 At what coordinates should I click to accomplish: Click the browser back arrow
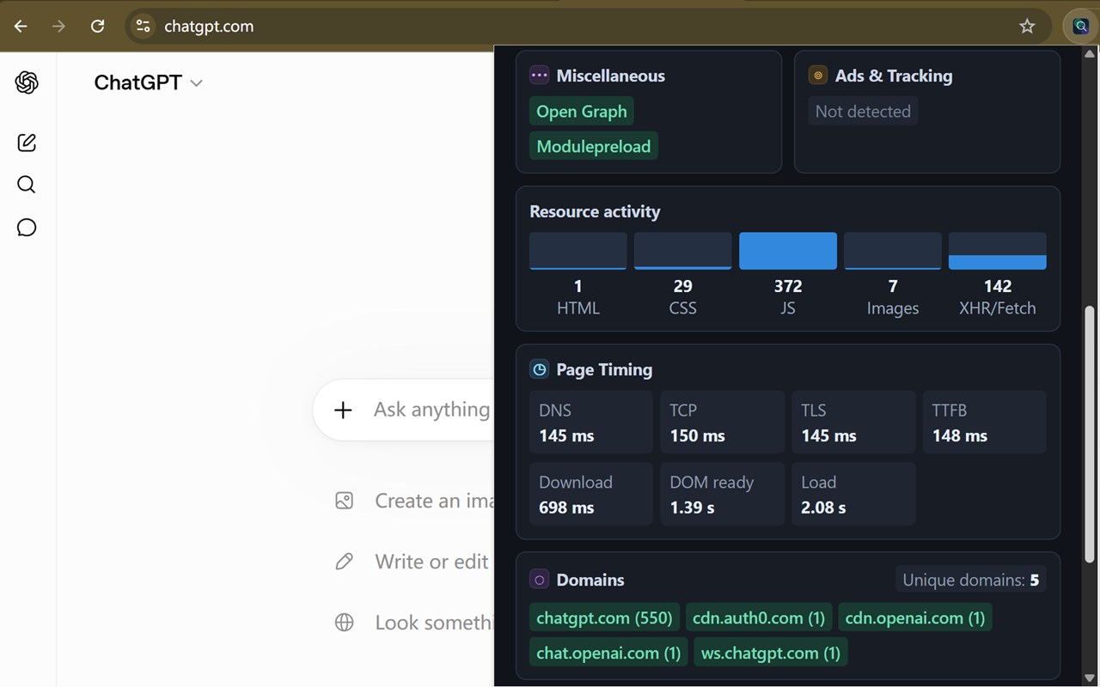(21, 26)
